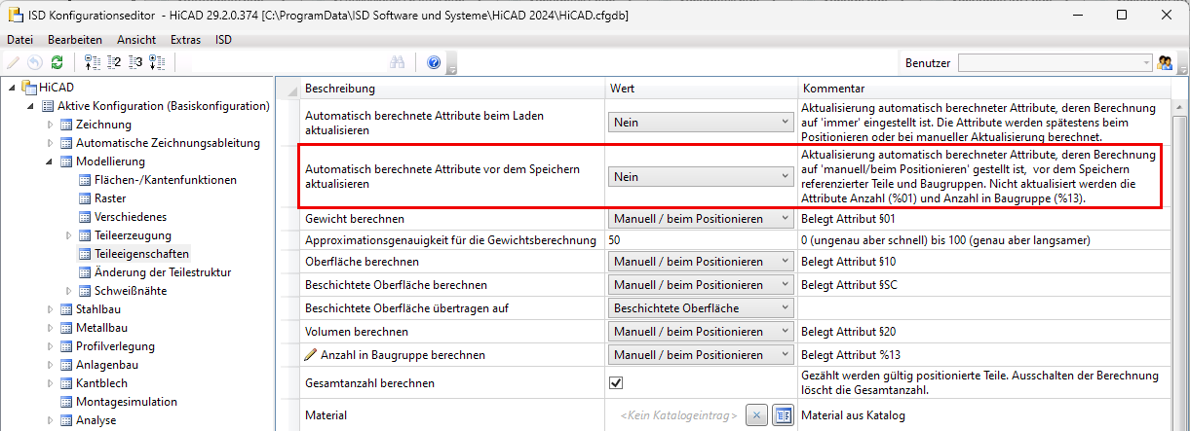Open the Oberfläche berechnen dropdown
1190x431 pixels.
(701, 262)
